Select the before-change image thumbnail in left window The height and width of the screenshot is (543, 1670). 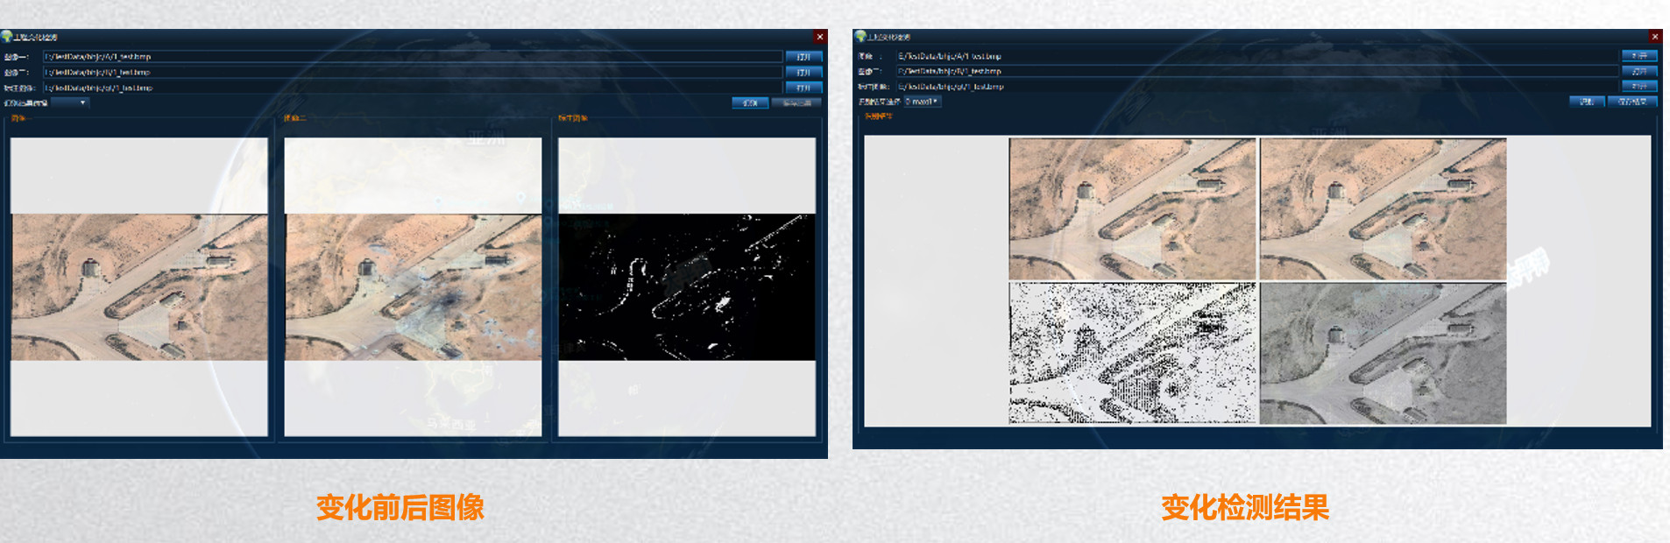(x=139, y=287)
